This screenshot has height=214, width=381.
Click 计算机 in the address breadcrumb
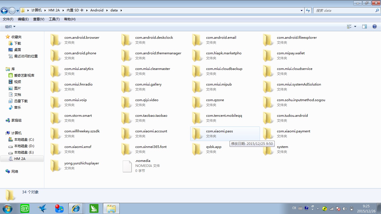pos(37,10)
